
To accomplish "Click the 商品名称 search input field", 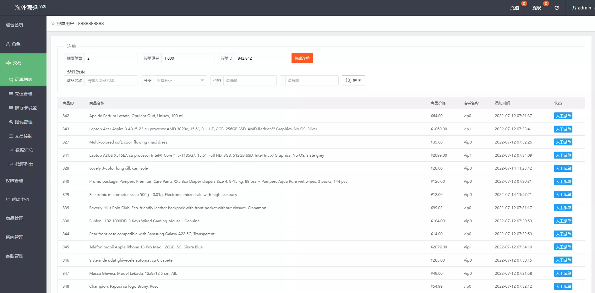I will 111,80.
